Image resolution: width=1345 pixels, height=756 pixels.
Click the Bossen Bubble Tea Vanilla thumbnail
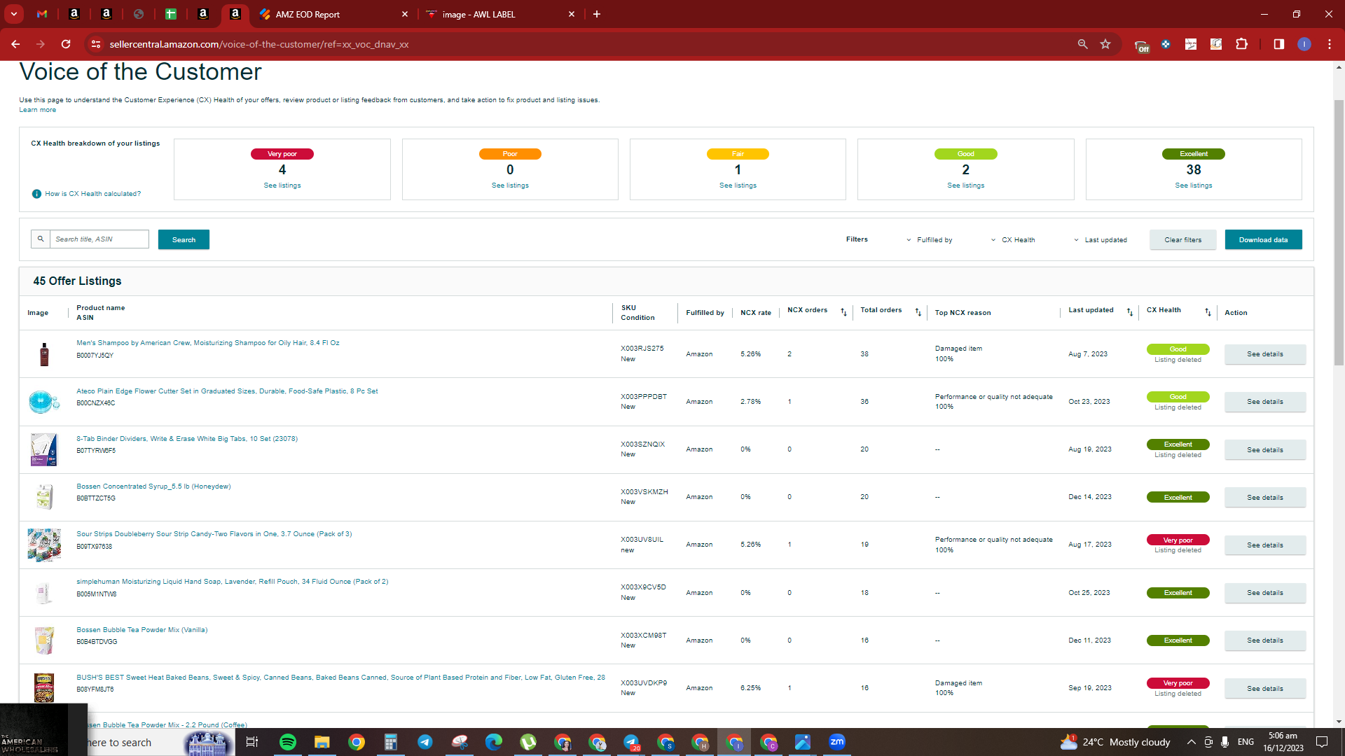[x=44, y=640]
